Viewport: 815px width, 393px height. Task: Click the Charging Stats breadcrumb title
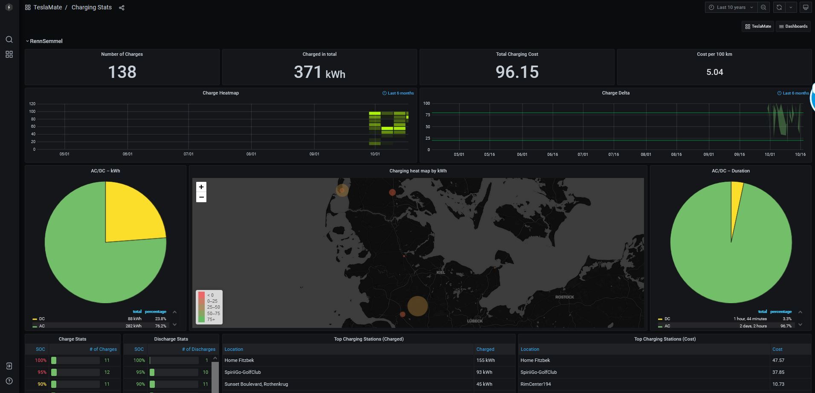(92, 8)
